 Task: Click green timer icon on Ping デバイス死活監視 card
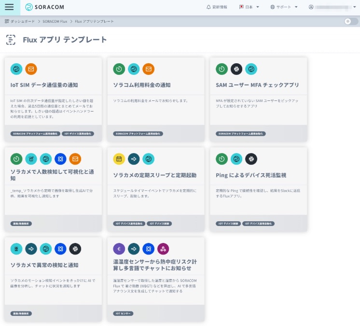(x=222, y=159)
